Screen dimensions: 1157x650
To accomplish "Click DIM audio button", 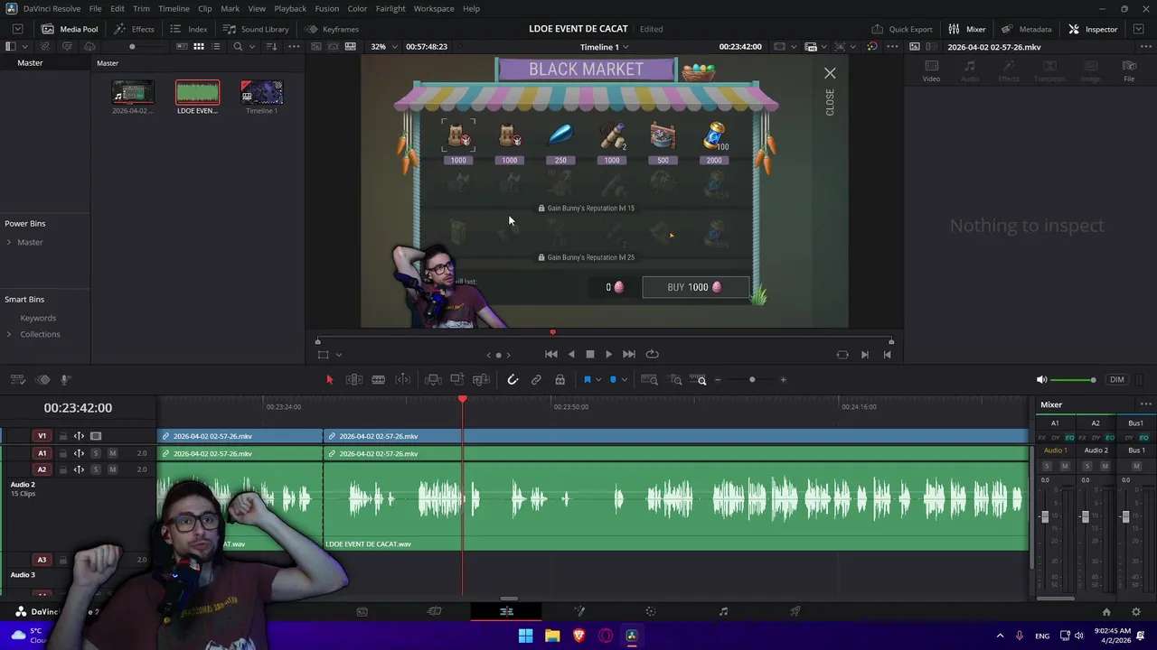I will (1117, 380).
